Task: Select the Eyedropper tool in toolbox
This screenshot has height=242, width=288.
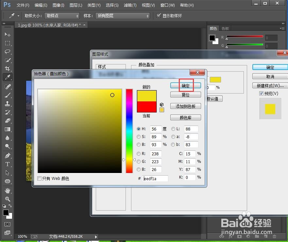Action: 7,77
